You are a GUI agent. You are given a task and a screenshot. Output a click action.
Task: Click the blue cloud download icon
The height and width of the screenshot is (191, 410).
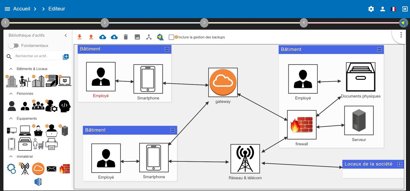(x=114, y=37)
